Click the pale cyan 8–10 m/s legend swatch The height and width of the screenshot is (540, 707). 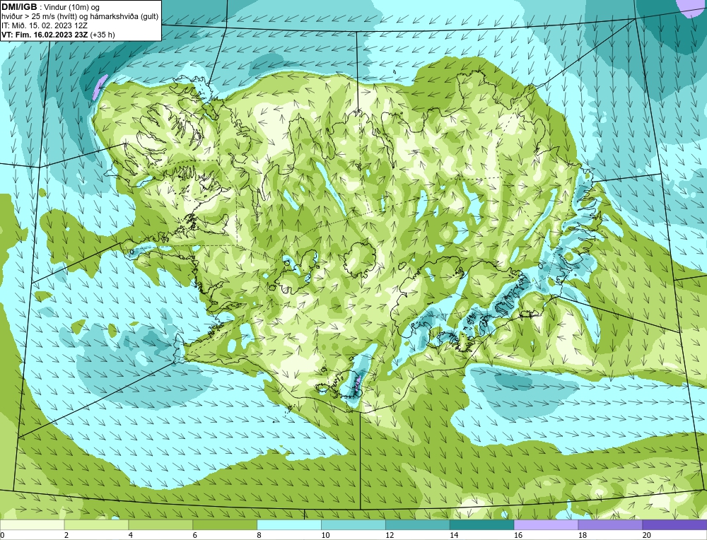tap(289, 524)
